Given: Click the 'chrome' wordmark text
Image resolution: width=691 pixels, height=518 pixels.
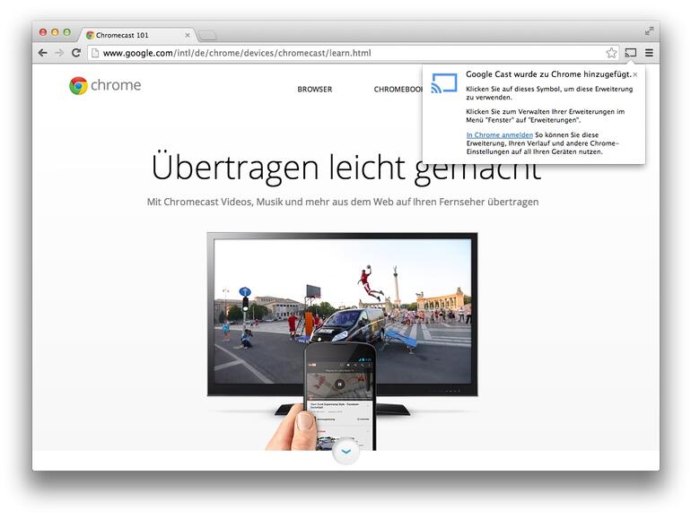Looking at the screenshot, I should click(116, 85).
